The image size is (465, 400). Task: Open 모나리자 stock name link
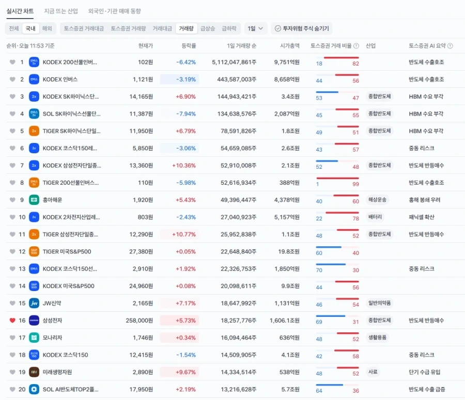(x=53, y=338)
